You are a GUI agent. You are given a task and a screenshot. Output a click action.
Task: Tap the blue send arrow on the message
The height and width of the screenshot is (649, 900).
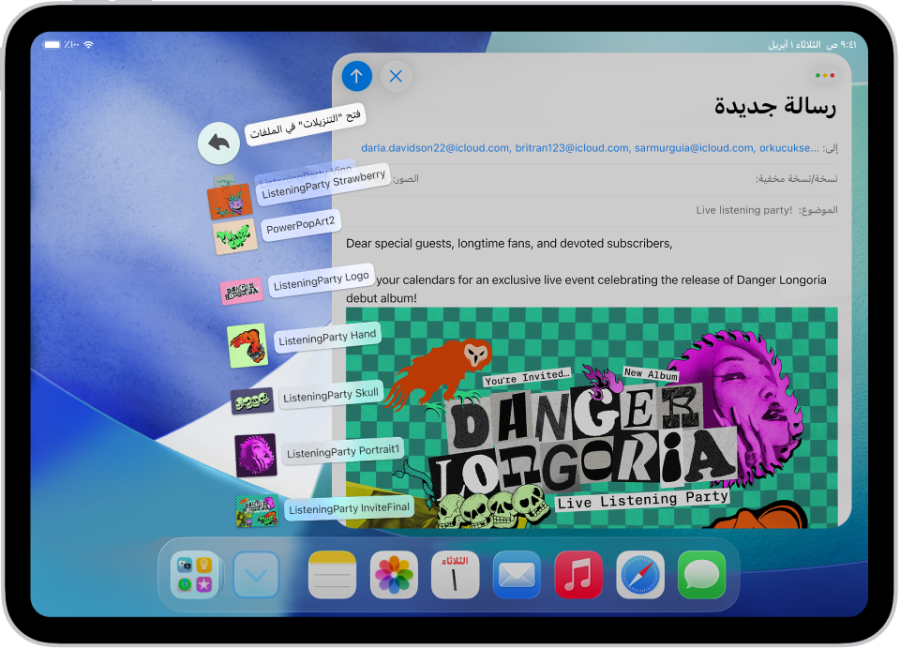tap(356, 77)
